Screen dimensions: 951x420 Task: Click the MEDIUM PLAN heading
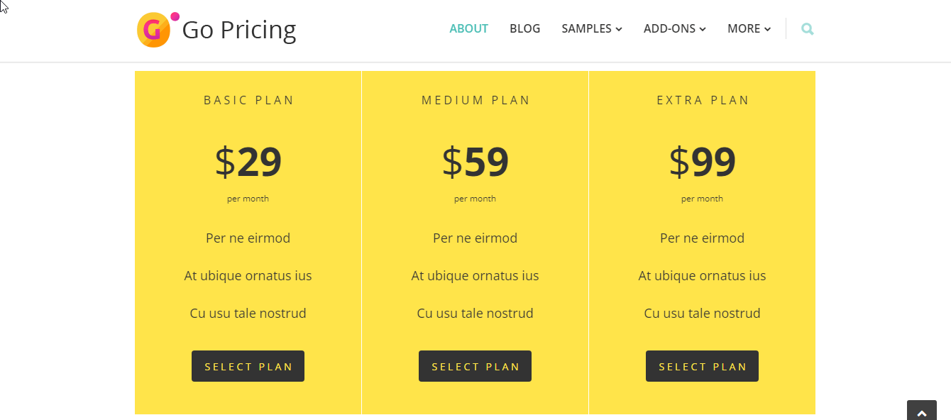pyautogui.click(x=475, y=100)
